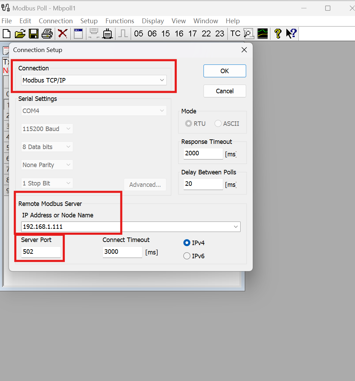Open the window definition toolbar icon
The image size is (355, 381).
(x=78, y=34)
